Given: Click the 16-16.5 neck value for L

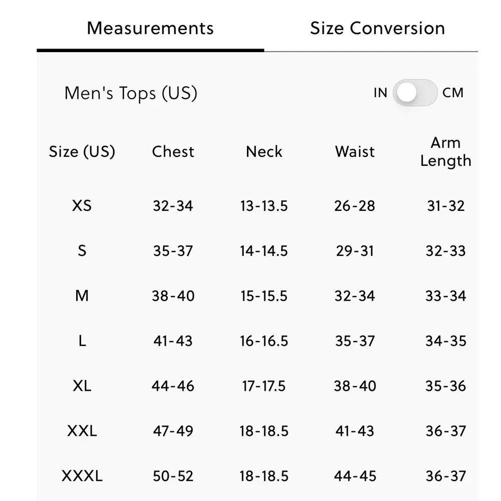Looking at the screenshot, I should tap(264, 341).
